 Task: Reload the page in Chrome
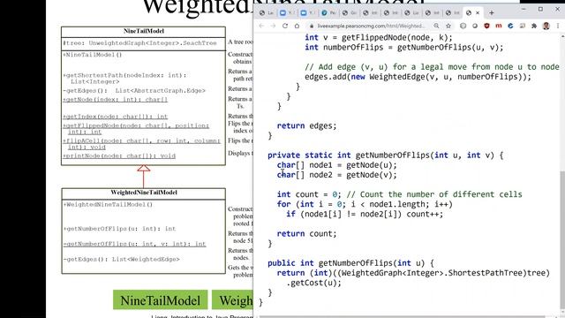click(285, 26)
